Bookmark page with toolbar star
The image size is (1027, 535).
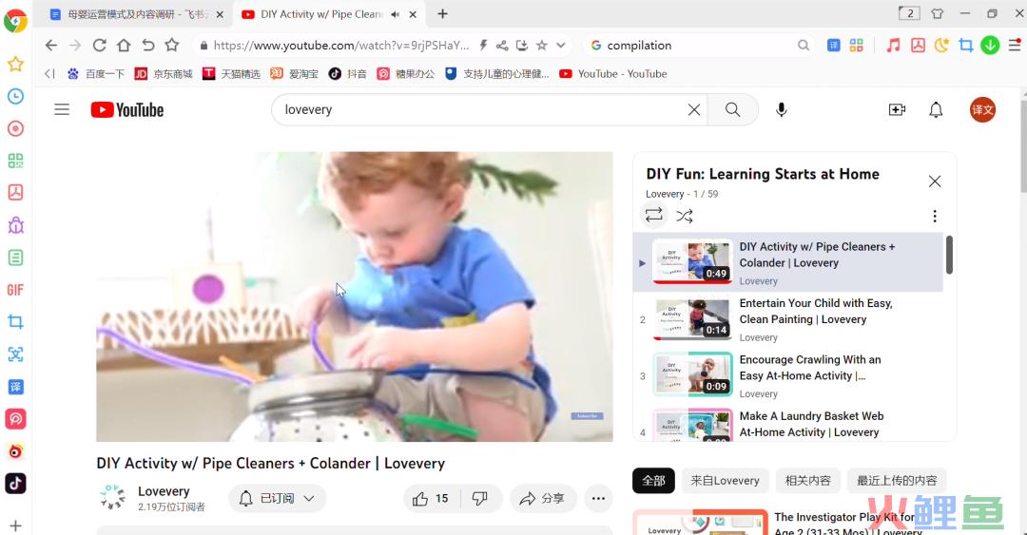(x=171, y=46)
